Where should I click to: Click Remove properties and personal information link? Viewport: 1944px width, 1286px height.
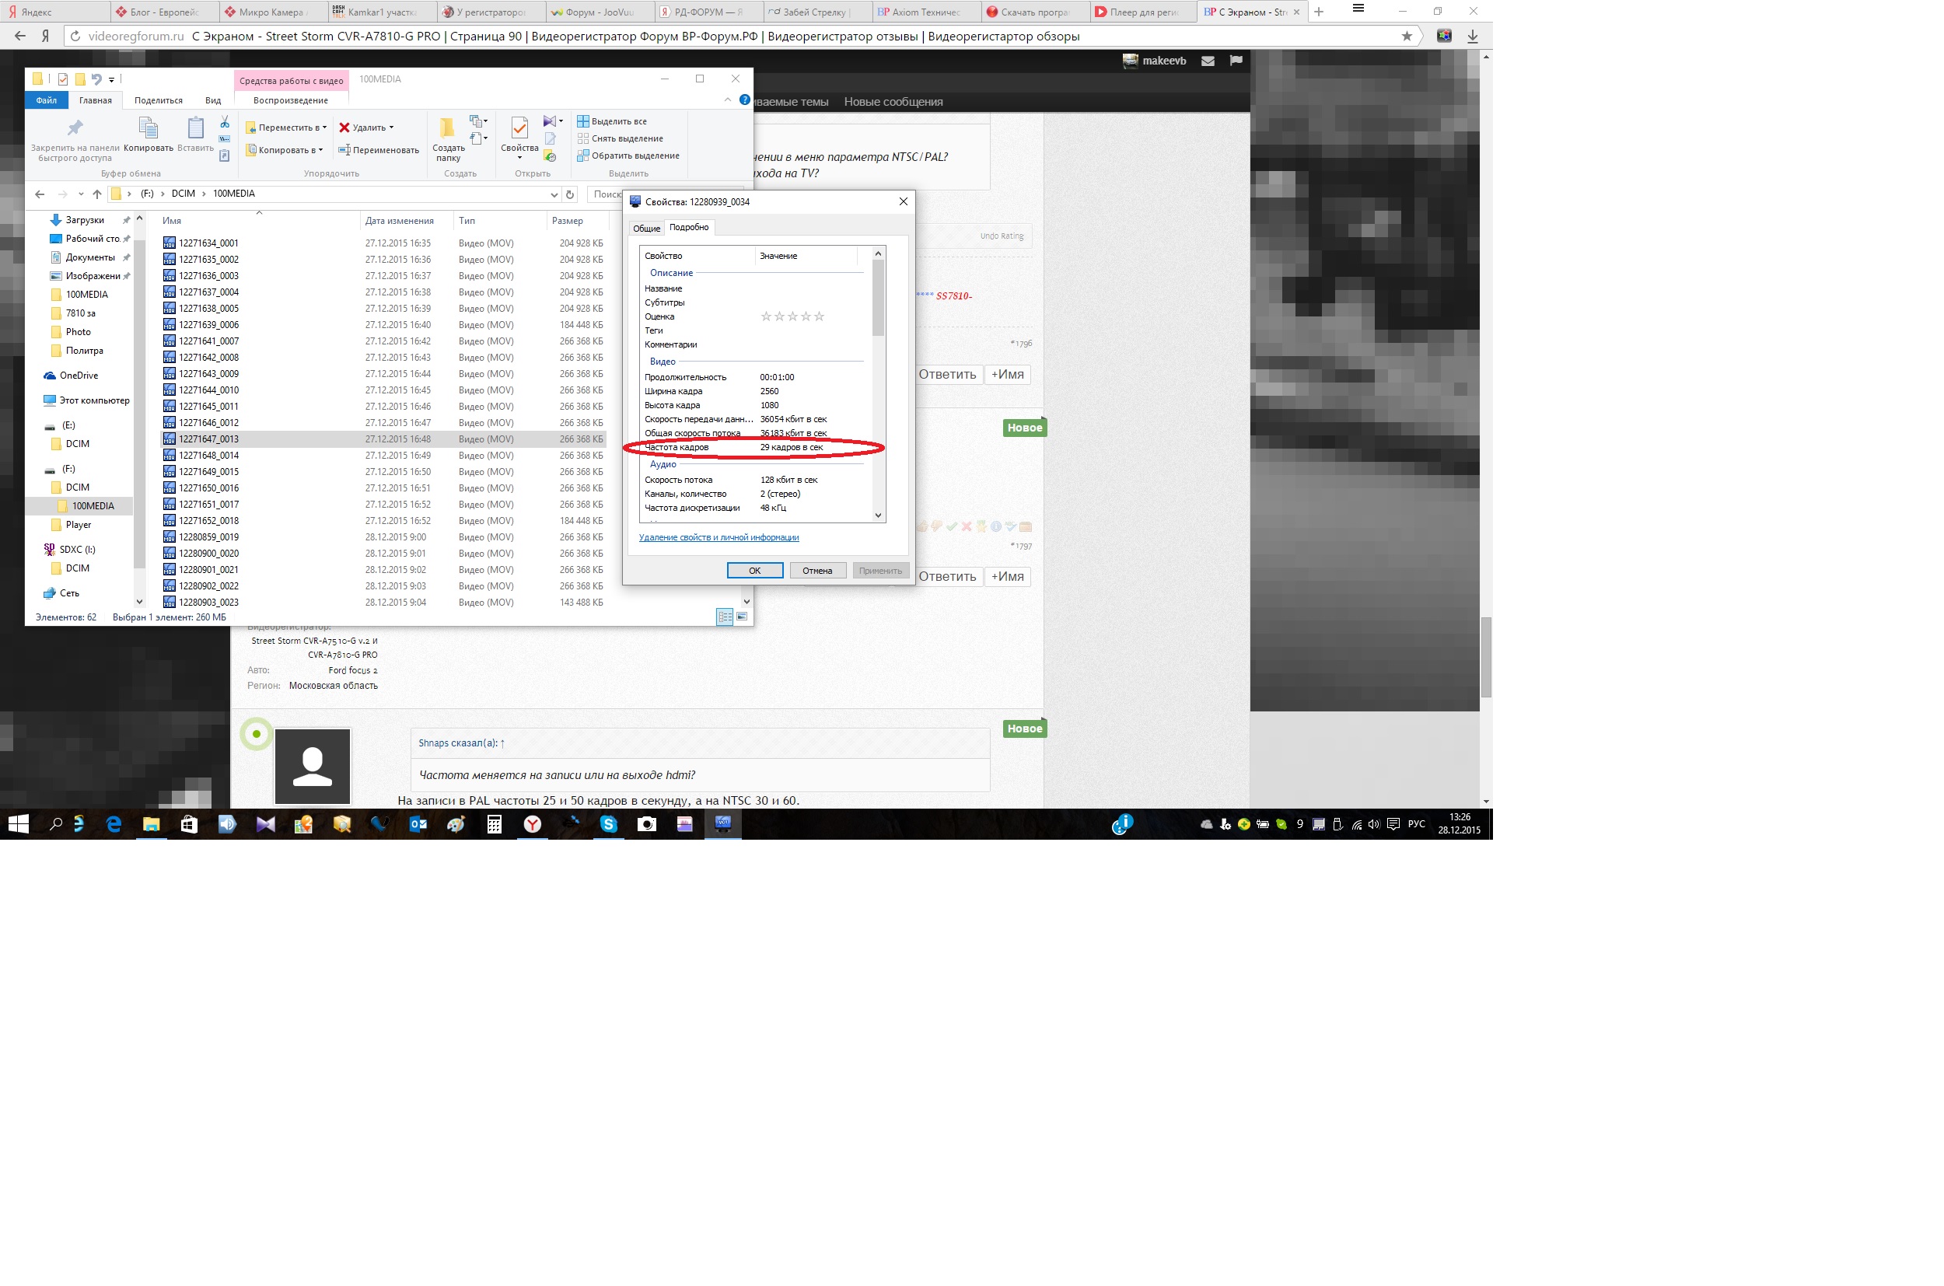(x=719, y=538)
